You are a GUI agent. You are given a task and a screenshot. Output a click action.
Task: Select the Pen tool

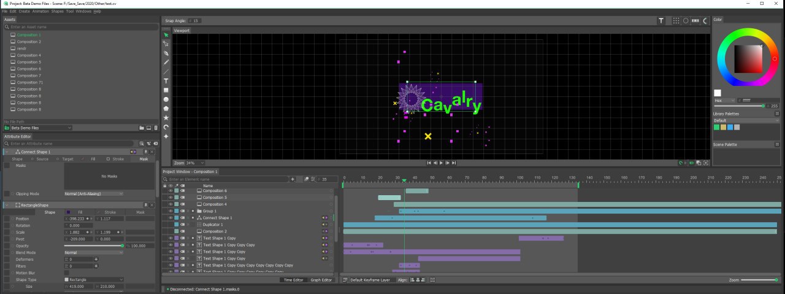(166, 53)
